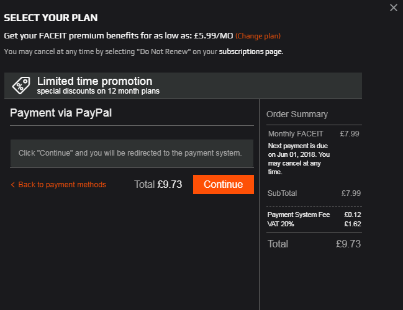Close the plan selection dialog
403x310 pixels.
pos(393,7)
